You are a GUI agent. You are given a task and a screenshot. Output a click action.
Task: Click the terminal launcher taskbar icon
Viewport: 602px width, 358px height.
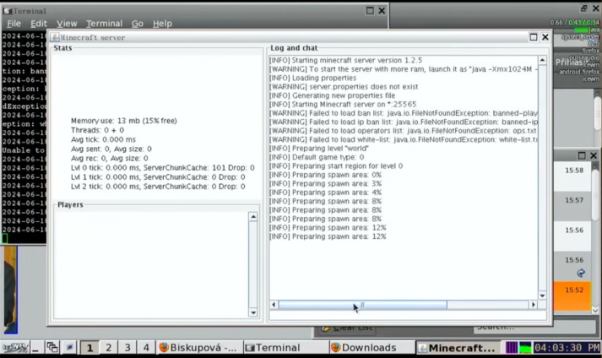coord(69,348)
